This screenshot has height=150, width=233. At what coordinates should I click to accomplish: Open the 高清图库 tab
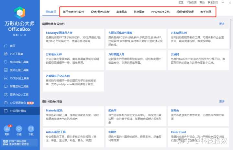click(x=122, y=12)
